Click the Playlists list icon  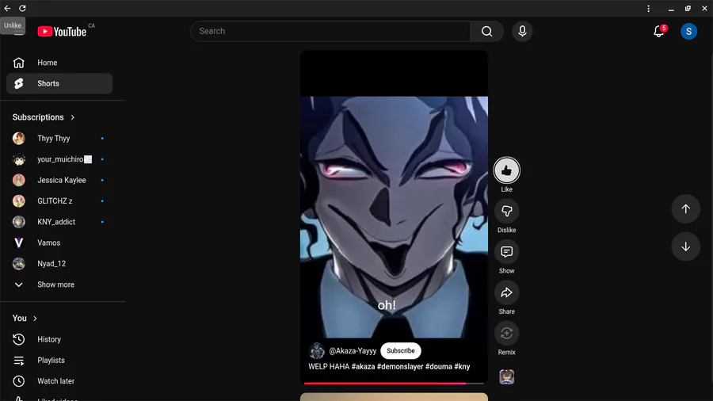point(19,360)
